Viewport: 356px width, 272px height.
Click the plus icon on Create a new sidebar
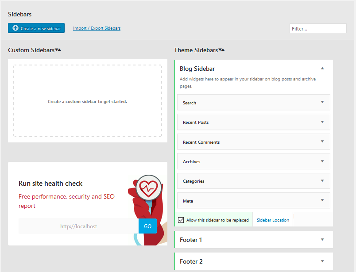(15, 28)
